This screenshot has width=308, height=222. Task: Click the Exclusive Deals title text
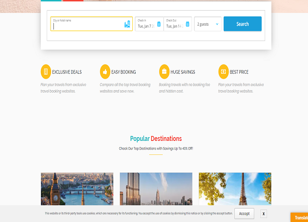point(67,72)
